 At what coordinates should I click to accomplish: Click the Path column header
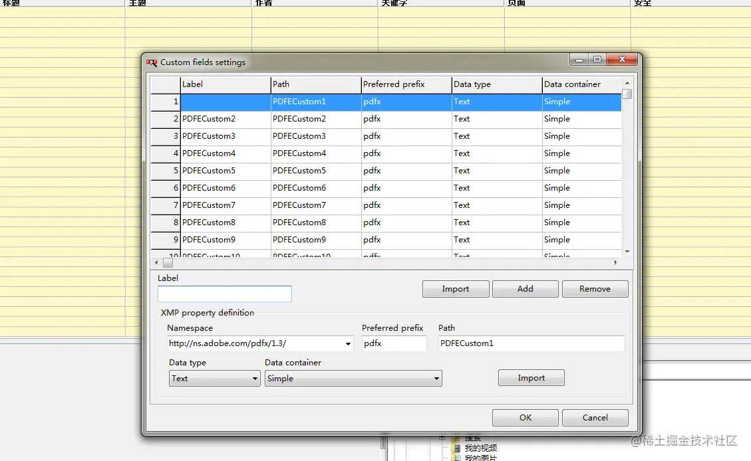point(316,84)
